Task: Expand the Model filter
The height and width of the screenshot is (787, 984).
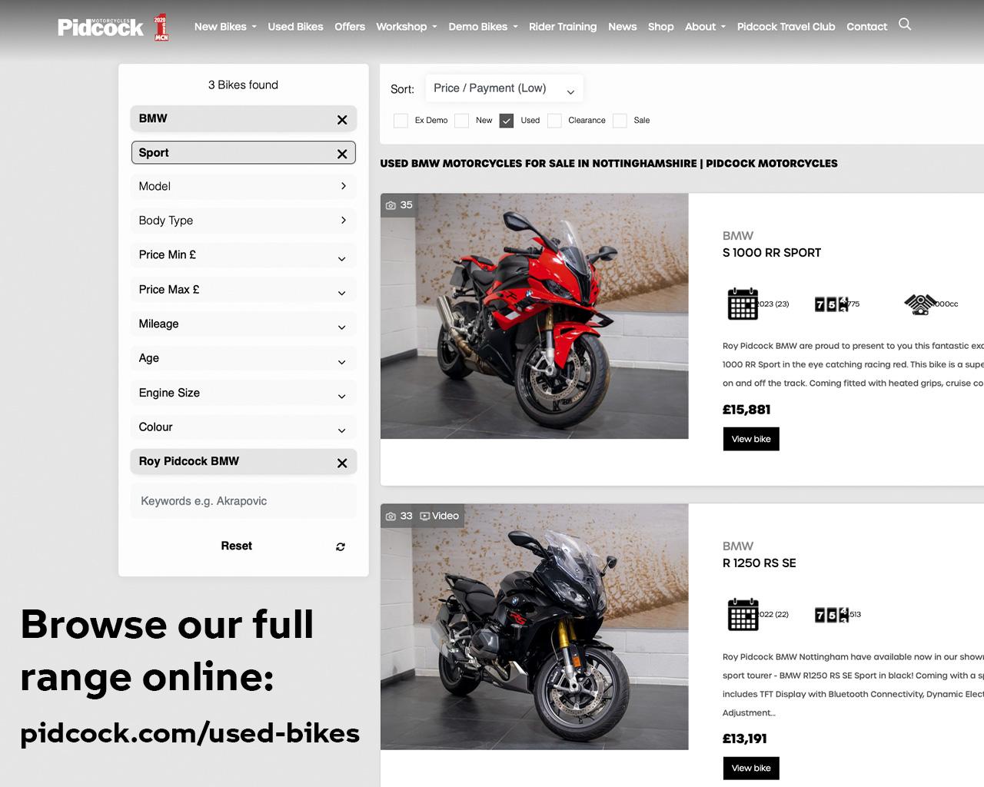Action: click(x=244, y=187)
